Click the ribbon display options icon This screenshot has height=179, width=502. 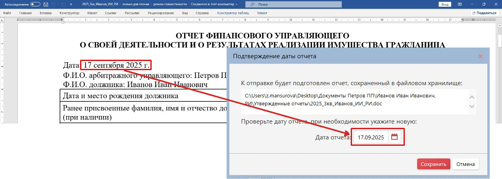(459, 4)
